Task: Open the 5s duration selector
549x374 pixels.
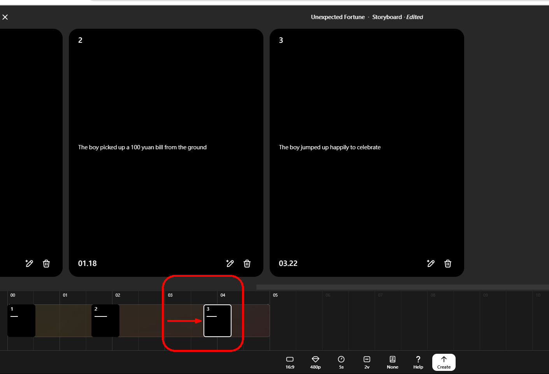Action: point(341,362)
